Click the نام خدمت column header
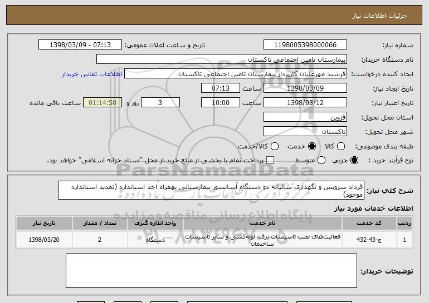Image resolution: width=429 pixels, height=303 pixels. 262,223
